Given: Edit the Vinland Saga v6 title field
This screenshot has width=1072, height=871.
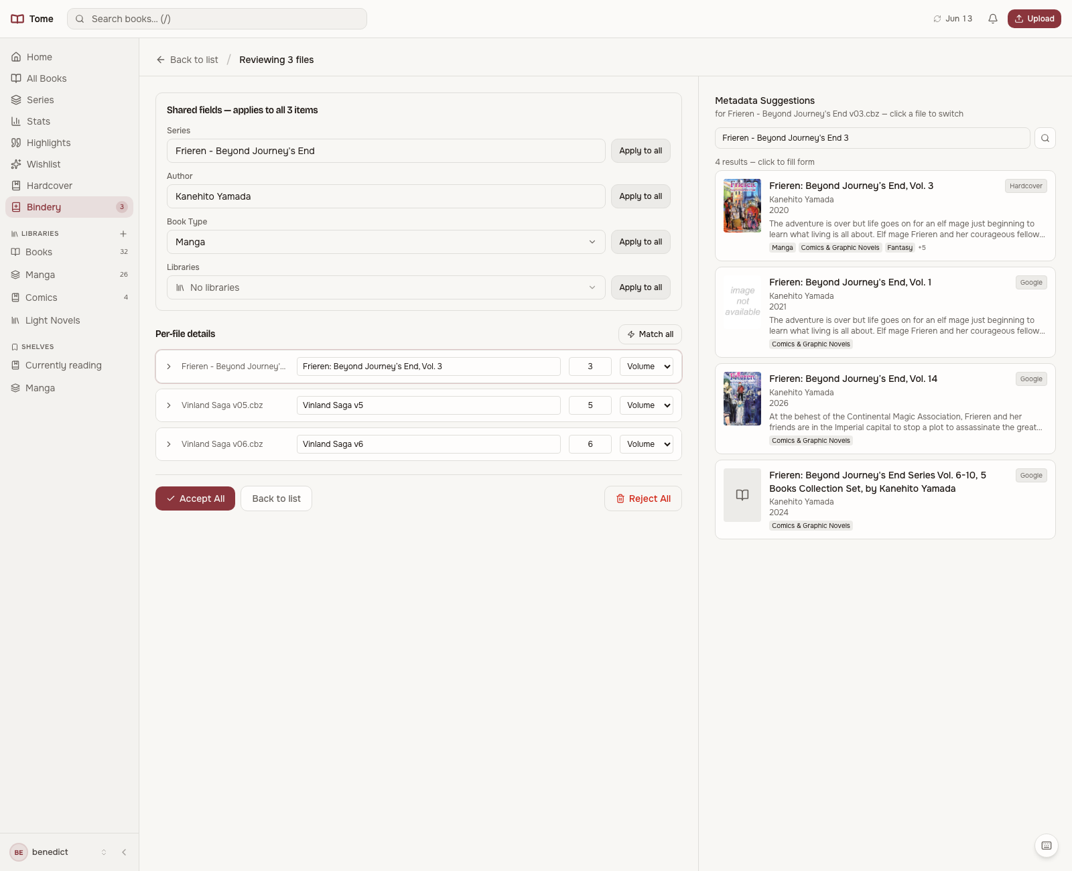Looking at the screenshot, I should point(429,444).
